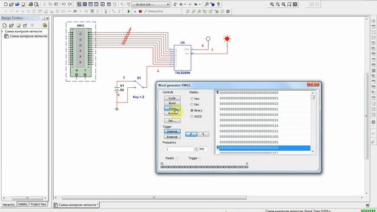The width and height of the screenshot is (377, 212).
Task: Zoom to selected area
Action: click(x=283, y=4)
